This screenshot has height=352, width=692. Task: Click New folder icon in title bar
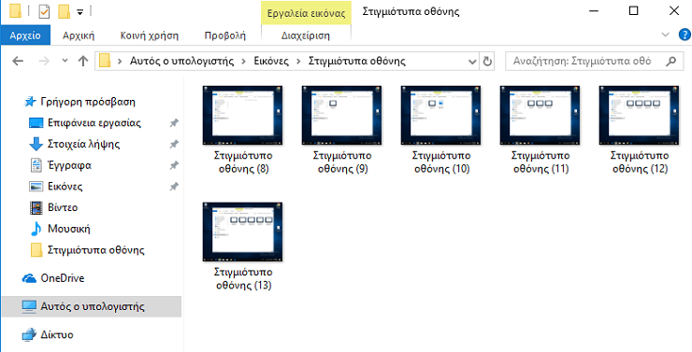(65, 12)
